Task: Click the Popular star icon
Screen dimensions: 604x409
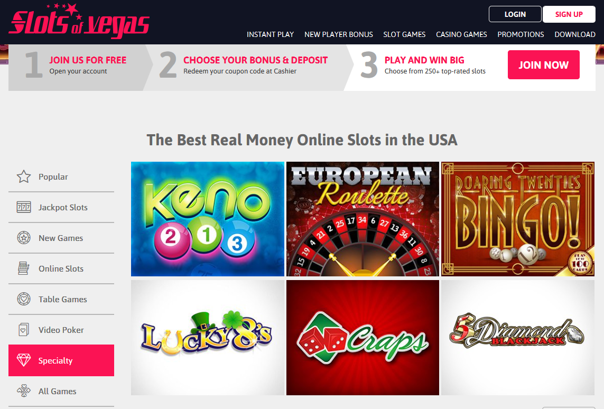Action: [x=23, y=176]
